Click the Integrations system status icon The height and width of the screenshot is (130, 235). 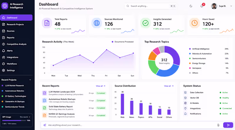(x=185, y=109)
